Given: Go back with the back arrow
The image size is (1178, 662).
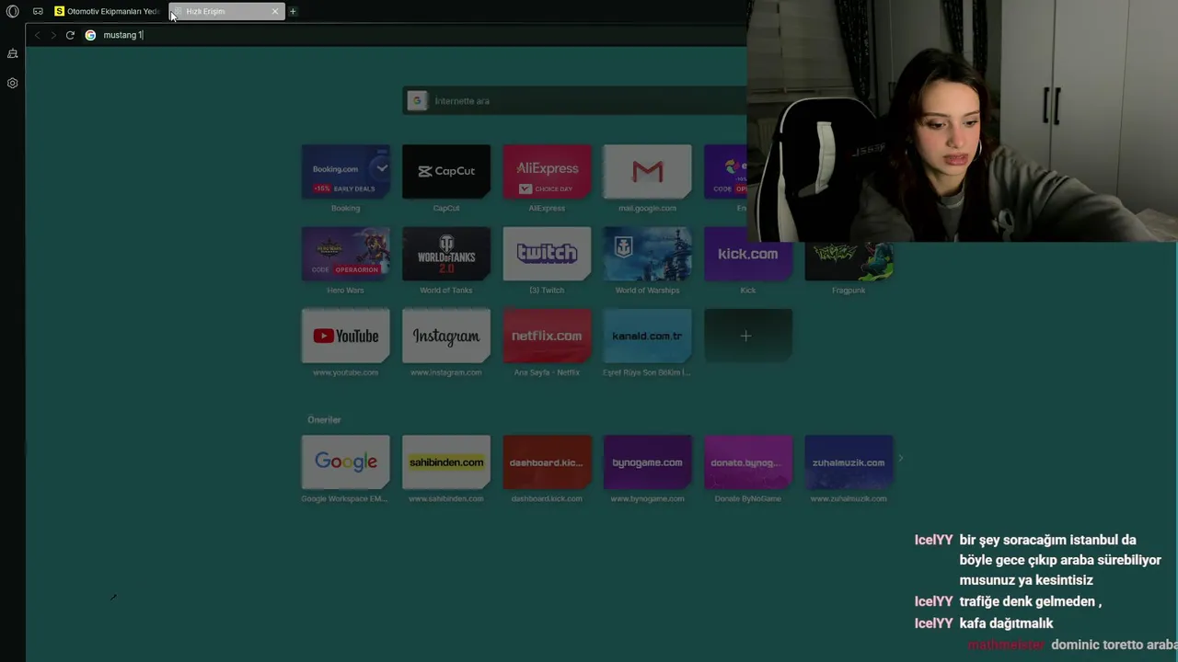Looking at the screenshot, I should point(37,35).
